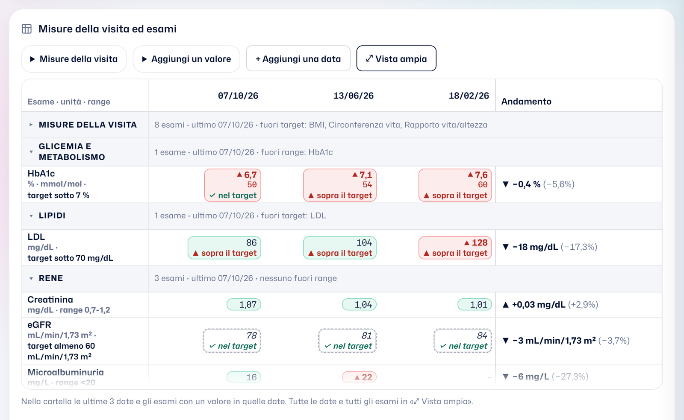
Task: Click the Creatinina 1,04 value
Action: pyautogui.click(x=359, y=304)
